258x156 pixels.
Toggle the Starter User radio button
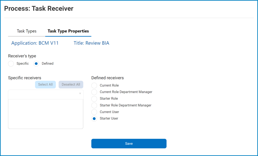pyautogui.click(x=94, y=119)
